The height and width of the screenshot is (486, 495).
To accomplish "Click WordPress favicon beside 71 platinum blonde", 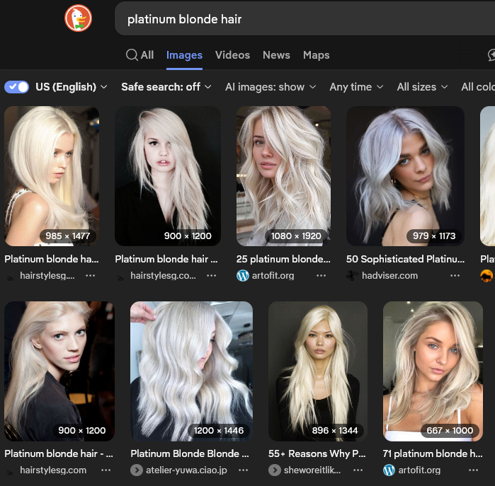I will pos(389,470).
